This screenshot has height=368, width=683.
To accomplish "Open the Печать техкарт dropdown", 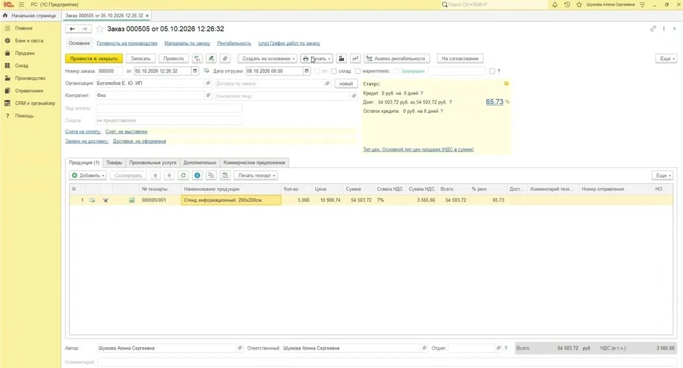I will 256,175.
